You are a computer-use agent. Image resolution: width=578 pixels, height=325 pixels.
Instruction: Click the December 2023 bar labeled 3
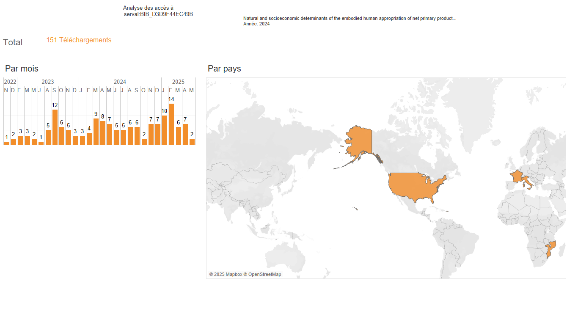point(75,140)
